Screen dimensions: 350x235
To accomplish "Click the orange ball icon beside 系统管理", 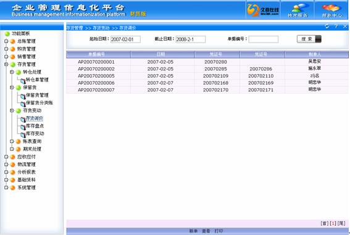I will coord(13,188).
